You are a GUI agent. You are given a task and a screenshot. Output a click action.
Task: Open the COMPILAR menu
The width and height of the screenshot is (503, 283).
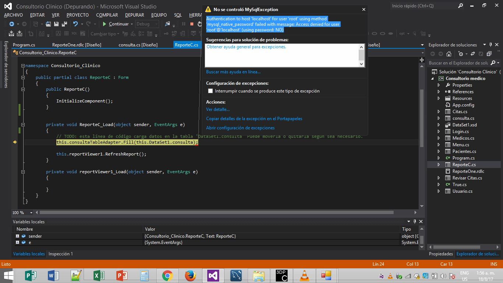point(107,15)
